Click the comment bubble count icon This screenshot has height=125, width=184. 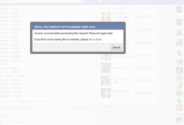pyautogui.click(x=37, y=101)
